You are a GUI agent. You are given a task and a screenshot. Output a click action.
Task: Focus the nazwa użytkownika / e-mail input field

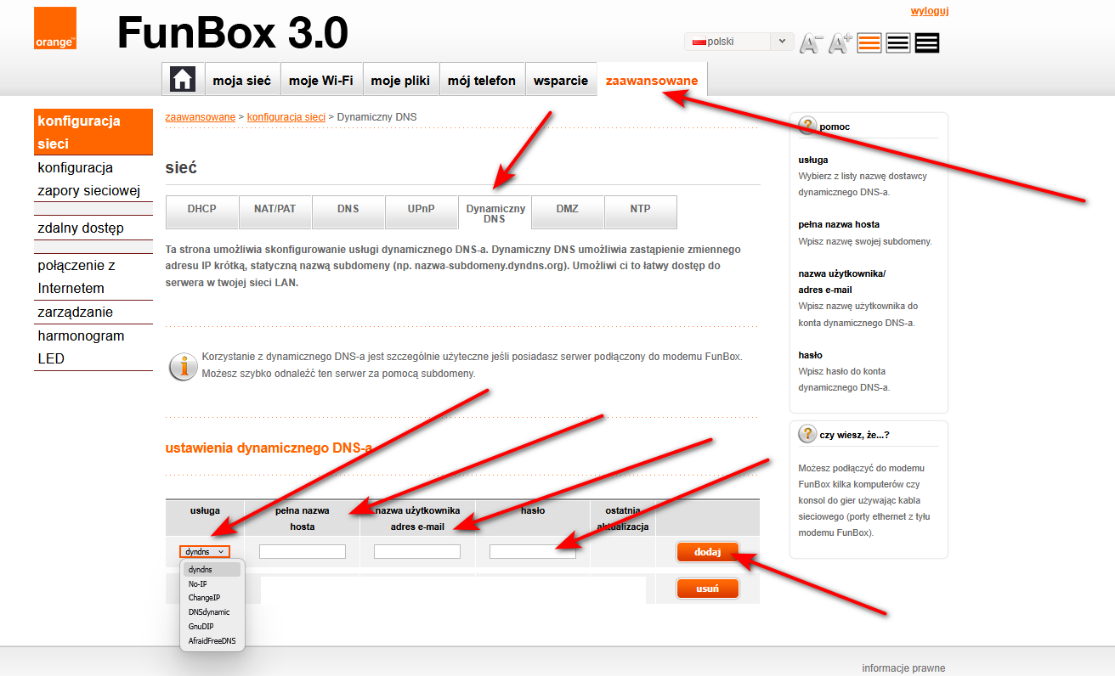click(417, 552)
